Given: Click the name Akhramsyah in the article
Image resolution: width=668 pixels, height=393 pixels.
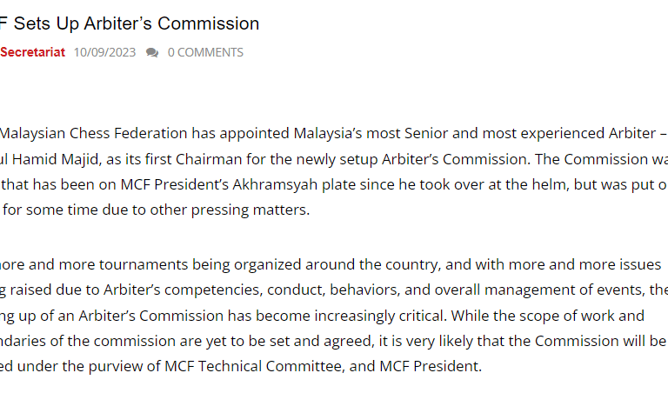Looking at the screenshot, I should click(x=275, y=184).
